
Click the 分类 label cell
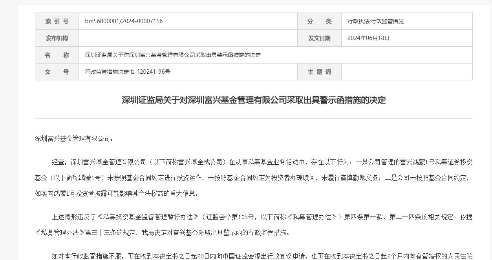pyautogui.click(x=319, y=21)
